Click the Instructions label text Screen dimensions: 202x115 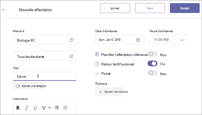click(20, 99)
